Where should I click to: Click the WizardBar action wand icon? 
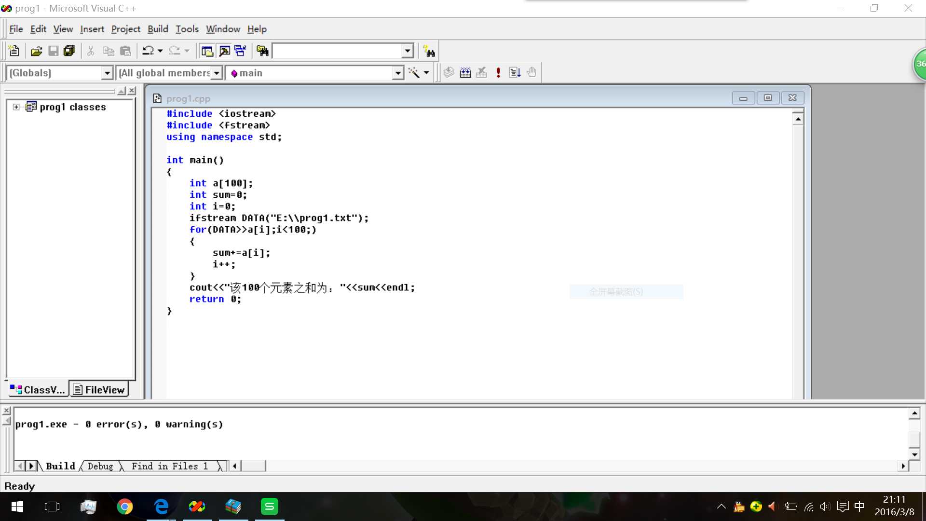pos(414,72)
